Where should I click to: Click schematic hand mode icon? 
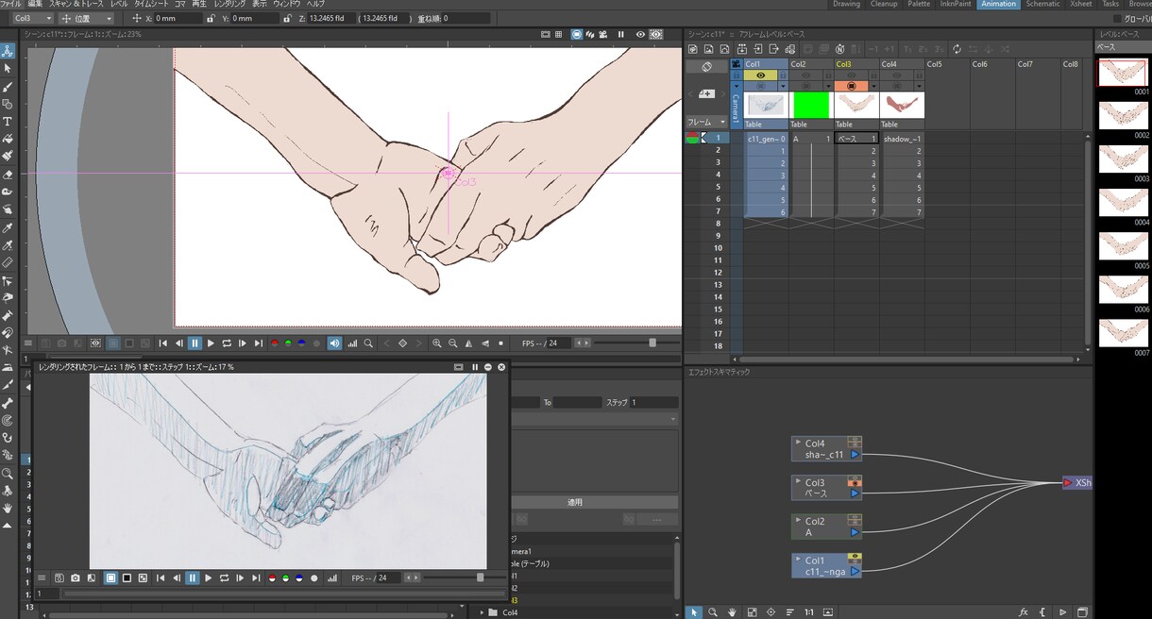tap(732, 612)
